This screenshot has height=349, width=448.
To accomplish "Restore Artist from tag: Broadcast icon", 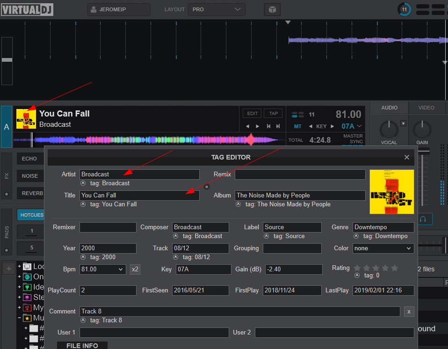I will tap(83, 183).
